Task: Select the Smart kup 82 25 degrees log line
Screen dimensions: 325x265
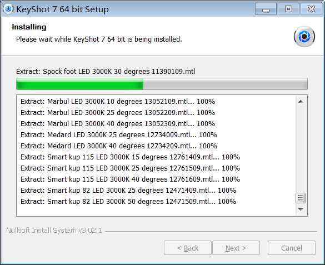Action: (x=128, y=190)
